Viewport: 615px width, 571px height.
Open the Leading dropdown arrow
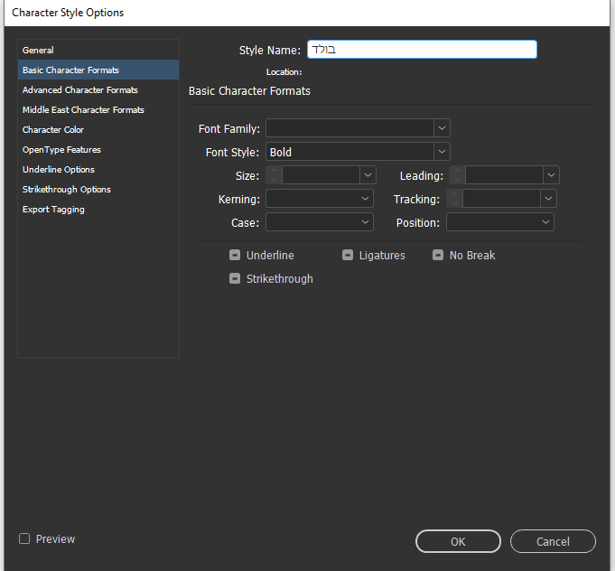click(551, 175)
